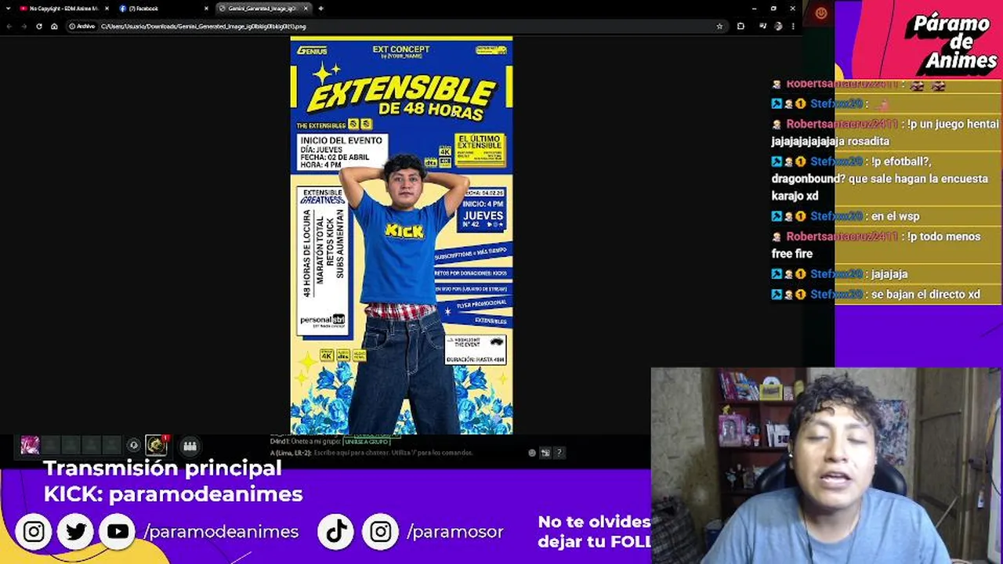Screen dimensions: 1003x564
Task: Click the help question mark icon
Action: coord(559,453)
